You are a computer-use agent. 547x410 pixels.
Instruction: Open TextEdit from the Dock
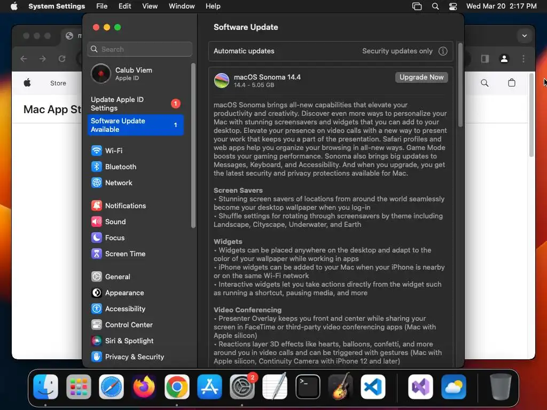point(275,387)
